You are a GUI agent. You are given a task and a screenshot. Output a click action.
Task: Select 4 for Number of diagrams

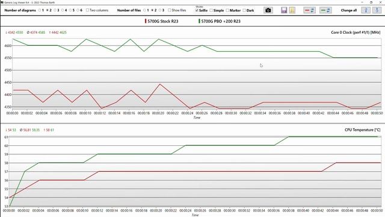coord(64,10)
